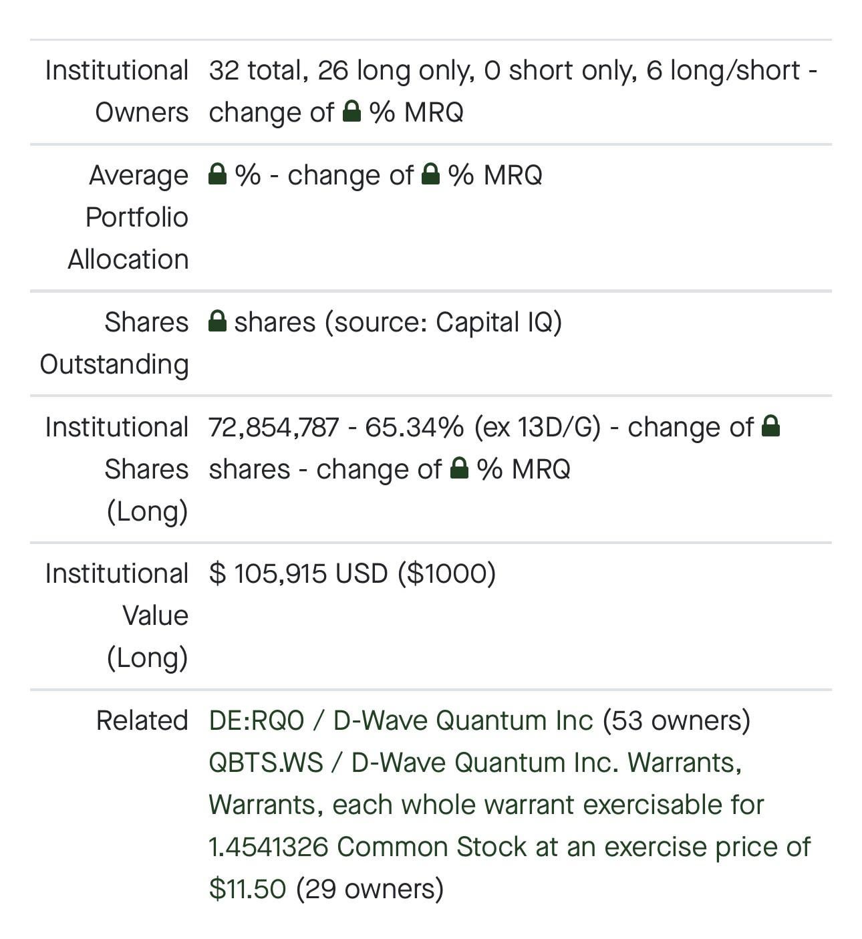Click the Related row label
This screenshot has height=939, width=862.
point(142,720)
